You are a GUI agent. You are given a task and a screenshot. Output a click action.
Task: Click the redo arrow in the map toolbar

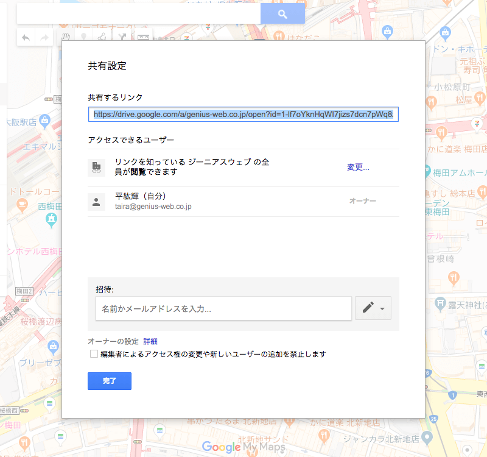44,38
